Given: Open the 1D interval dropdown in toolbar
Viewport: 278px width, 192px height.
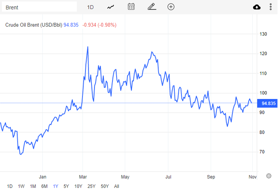Looking at the screenshot, I should pos(90,7).
